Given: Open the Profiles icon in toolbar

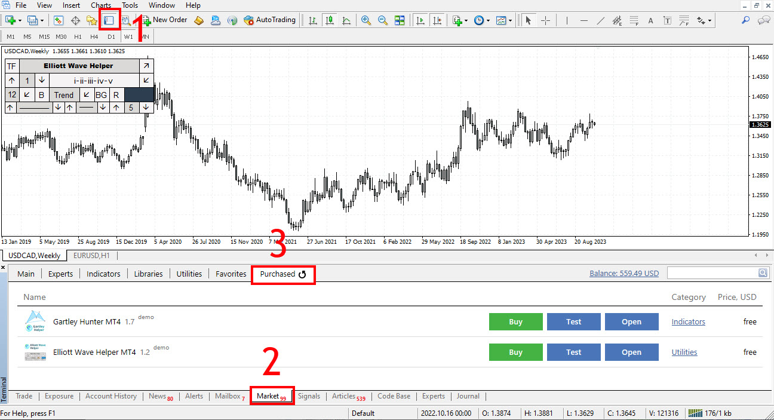Looking at the screenshot, I should click(x=33, y=20).
